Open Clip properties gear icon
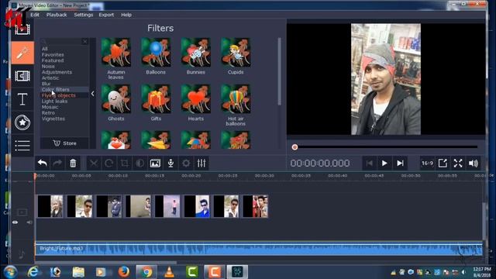496x279 pixels. coord(186,164)
